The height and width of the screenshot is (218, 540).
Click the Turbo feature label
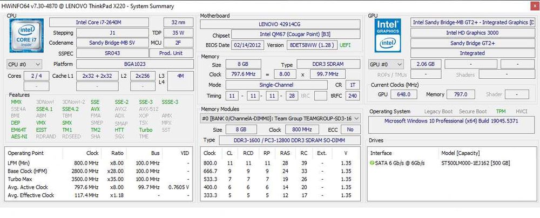[146, 130]
